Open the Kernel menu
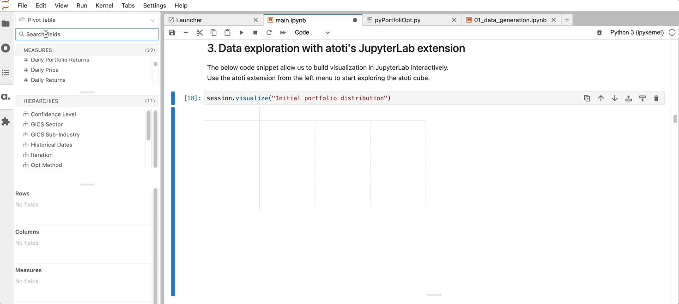 point(104,6)
